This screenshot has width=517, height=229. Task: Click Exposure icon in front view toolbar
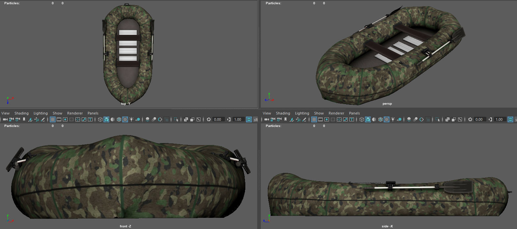(x=209, y=119)
